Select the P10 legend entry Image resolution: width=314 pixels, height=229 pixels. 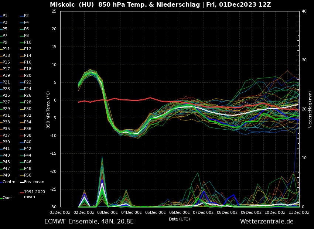(28, 42)
